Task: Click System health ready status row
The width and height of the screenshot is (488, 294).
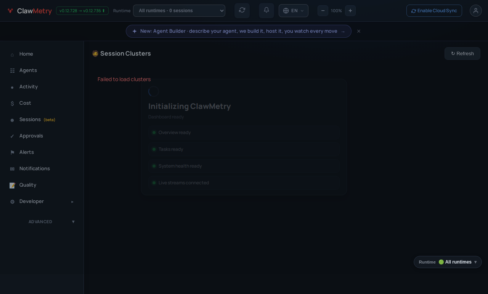Action: 244,166
